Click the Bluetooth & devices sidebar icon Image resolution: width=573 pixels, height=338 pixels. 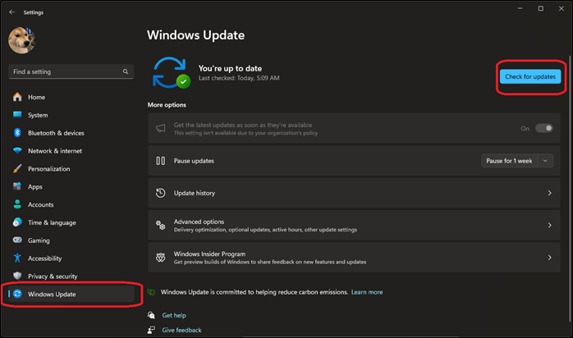click(x=17, y=133)
